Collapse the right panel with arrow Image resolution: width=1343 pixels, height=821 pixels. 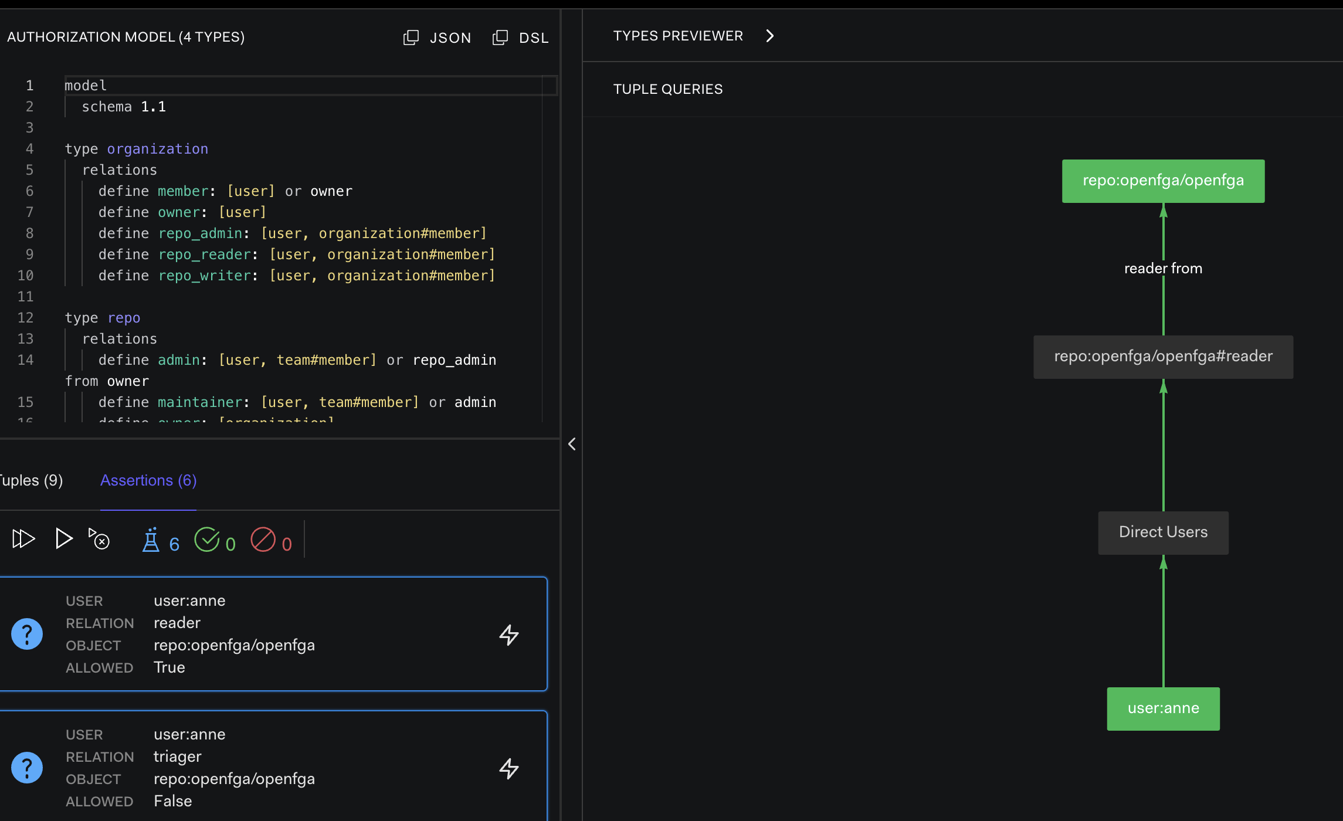coord(572,444)
